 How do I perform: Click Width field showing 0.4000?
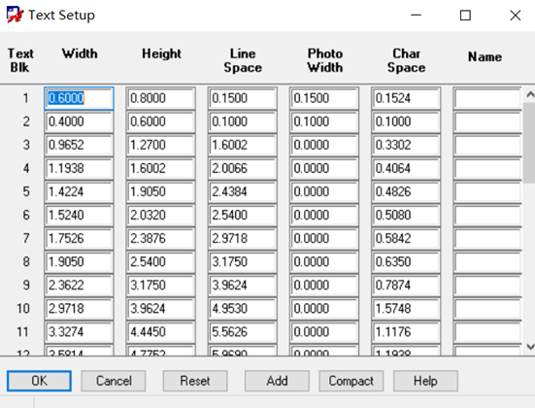[79, 121]
